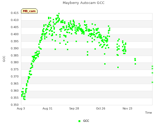Click the GCC y-axis title
This screenshot has width=168, height=126.
[4, 59]
